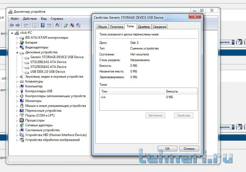
Task: Click the click-PC computer icon in tree
Action: pyautogui.click(x=17, y=33)
